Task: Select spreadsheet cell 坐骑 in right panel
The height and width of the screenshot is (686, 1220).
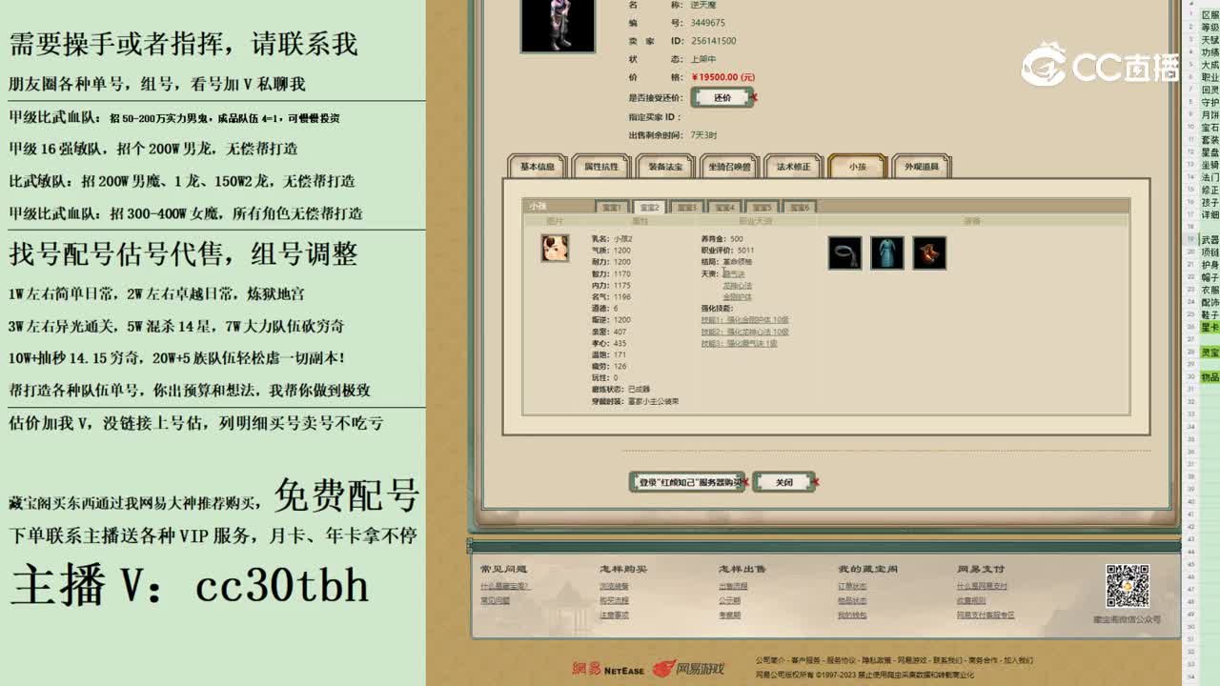Action: coord(1210,165)
